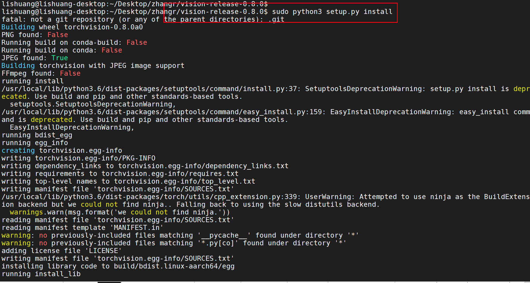Click the easy_install.py:159 file path

click(162, 112)
